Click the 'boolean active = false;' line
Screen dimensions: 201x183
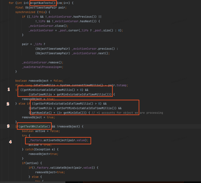[x=41, y=131]
